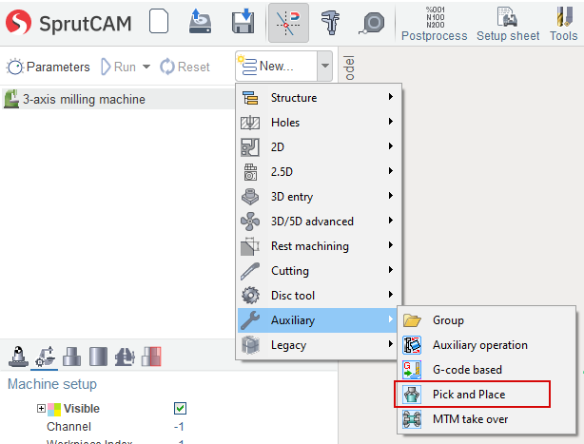Create a new project with blank page icon
Image resolution: width=584 pixels, height=444 pixels.
pyautogui.click(x=159, y=22)
